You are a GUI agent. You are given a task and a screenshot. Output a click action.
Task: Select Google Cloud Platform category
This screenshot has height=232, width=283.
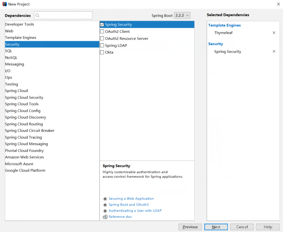(52, 171)
